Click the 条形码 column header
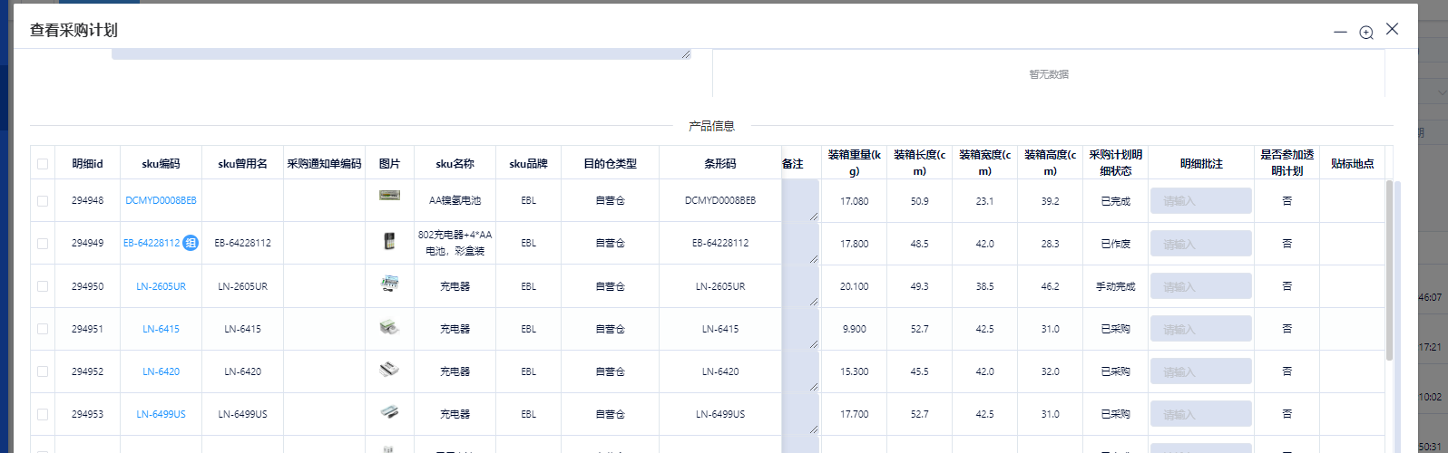Viewport: 1448px width, 453px height. tap(720, 164)
